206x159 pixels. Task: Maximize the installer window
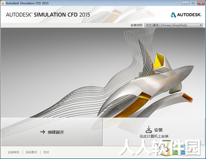[193, 3]
